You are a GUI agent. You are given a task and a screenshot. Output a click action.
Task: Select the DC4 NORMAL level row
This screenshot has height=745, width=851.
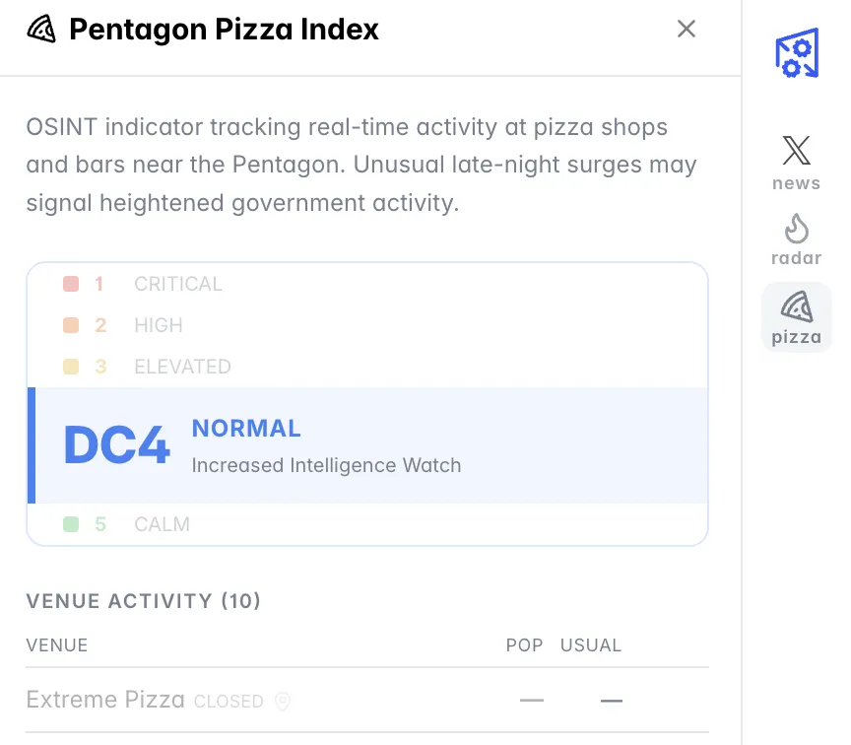(x=366, y=445)
